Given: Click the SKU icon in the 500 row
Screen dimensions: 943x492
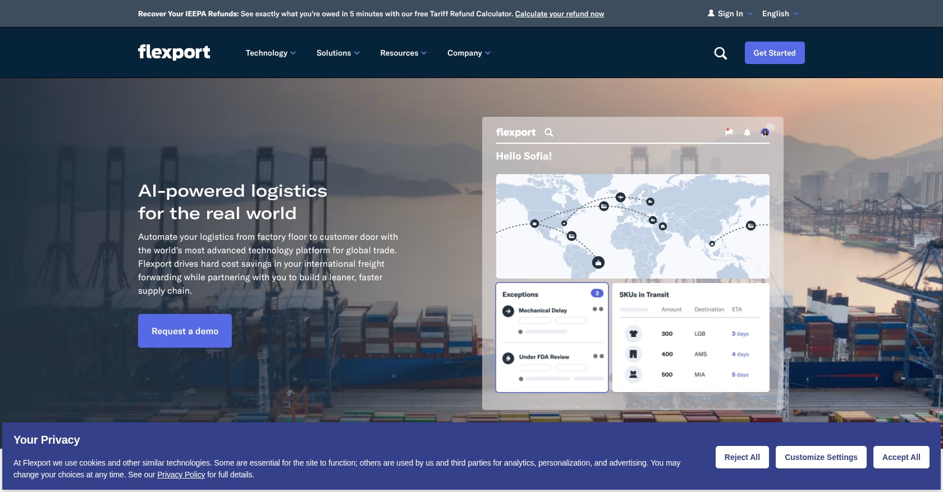Looking at the screenshot, I should (633, 375).
